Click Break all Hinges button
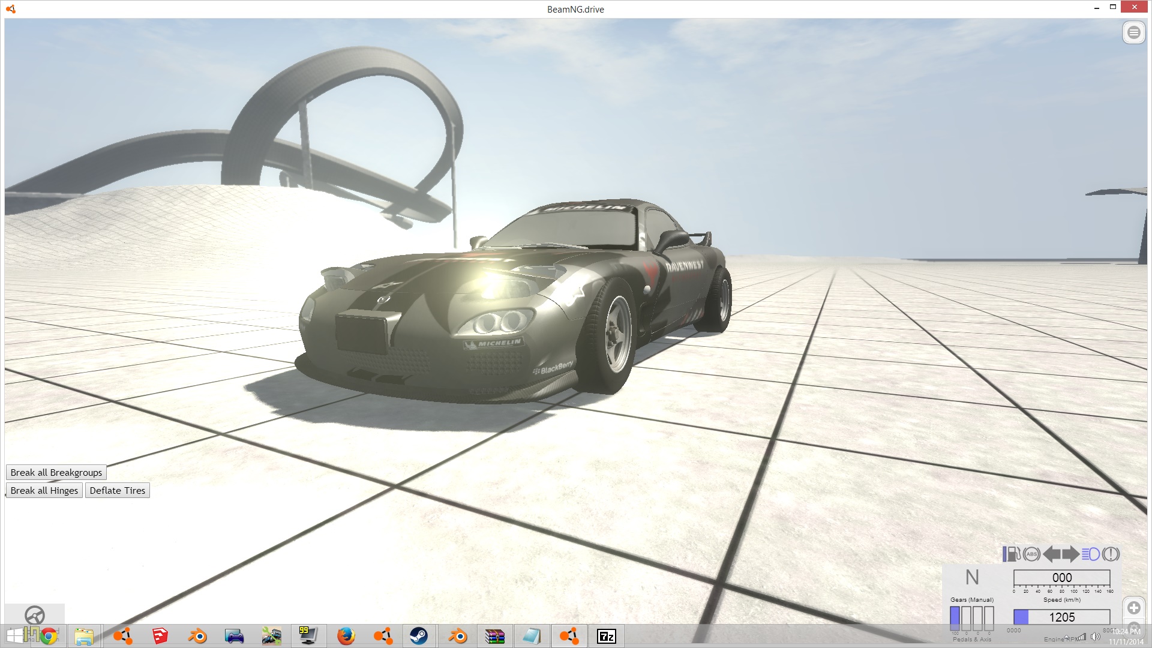This screenshot has width=1152, height=648. 44,491
